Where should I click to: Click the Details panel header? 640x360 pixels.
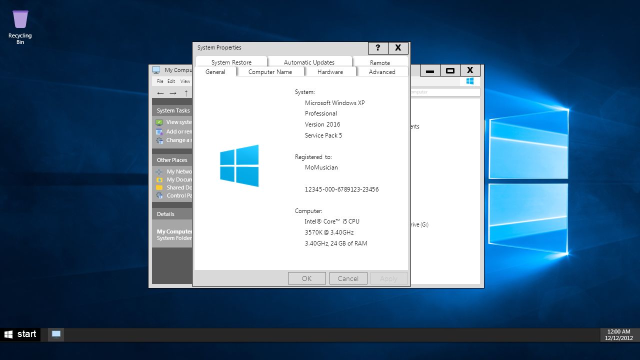[172, 214]
